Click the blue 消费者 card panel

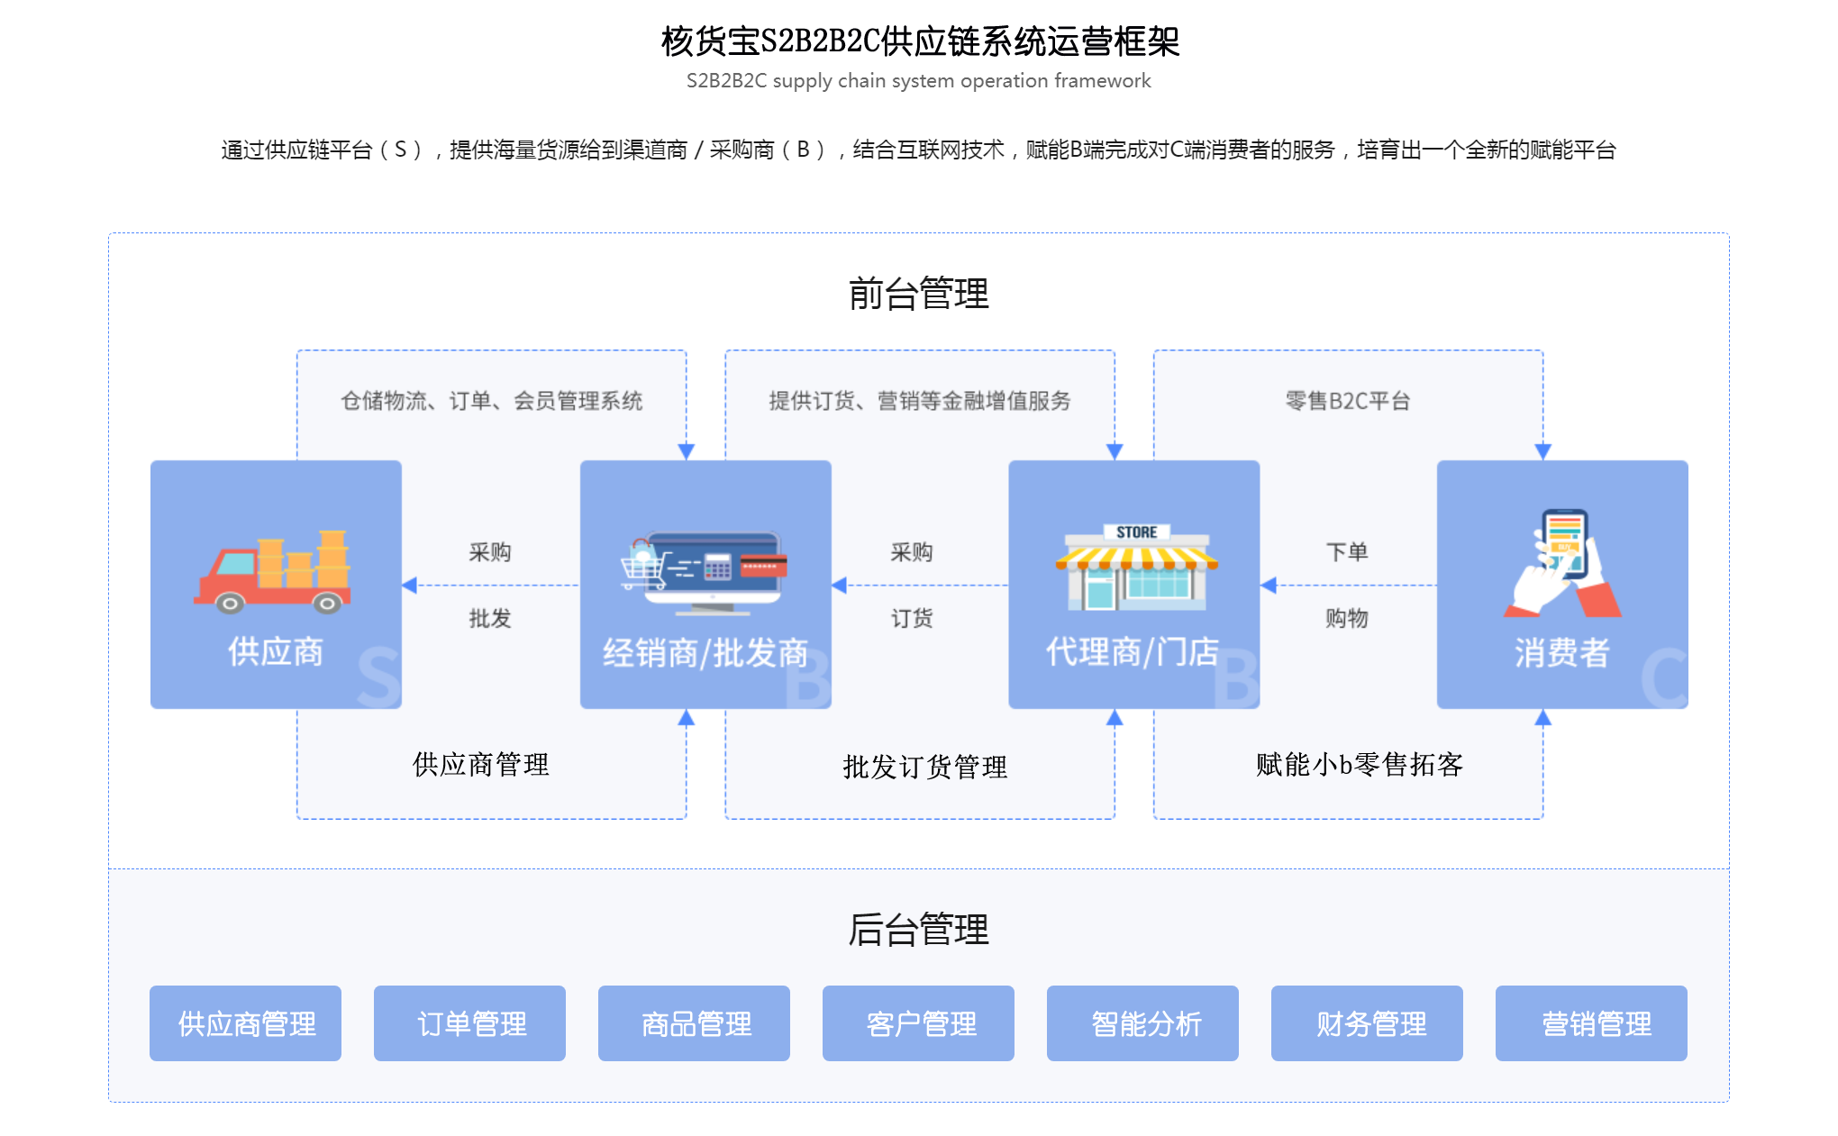pyautogui.click(x=1563, y=586)
